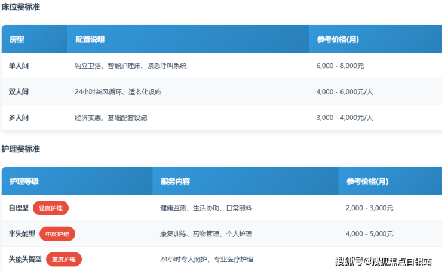The width and height of the screenshot is (442, 271).
Task: Click the 护理等级 column header
Action: coord(24,181)
